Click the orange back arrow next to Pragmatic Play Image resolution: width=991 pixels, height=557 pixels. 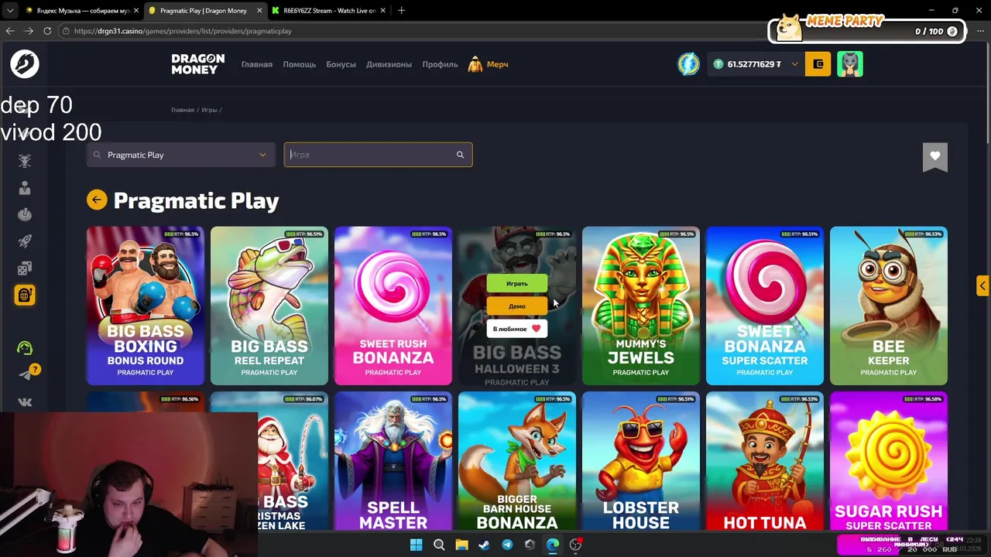pyautogui.click(x=97, y=200)
